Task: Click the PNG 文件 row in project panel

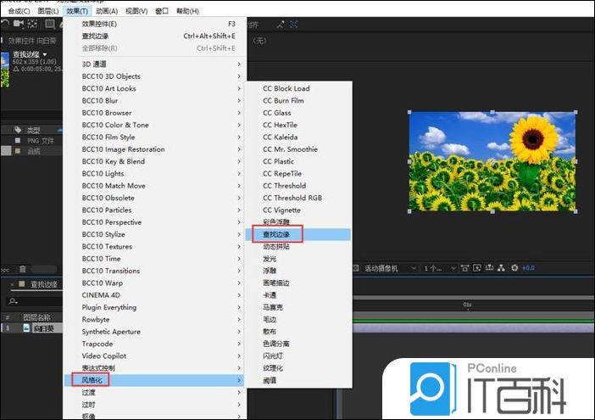Action: click(x=32, y=141)
